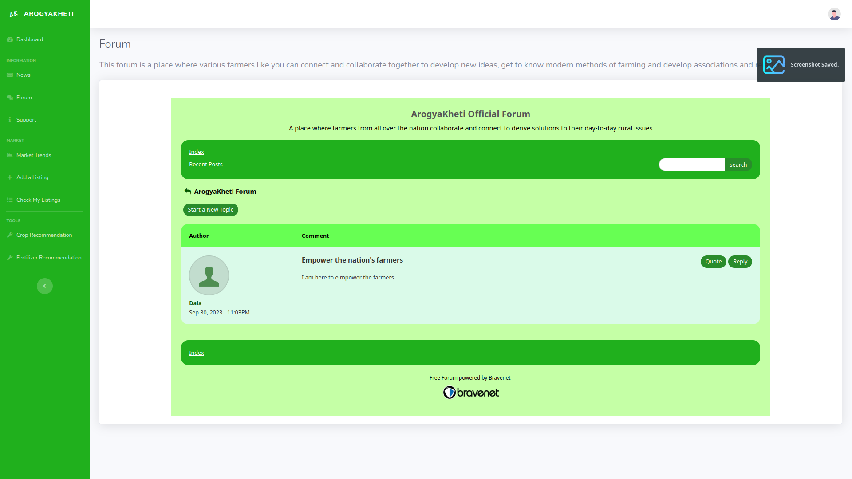Click the Dashboard gauge icon
852x479 pixels.
pos(10,39)
